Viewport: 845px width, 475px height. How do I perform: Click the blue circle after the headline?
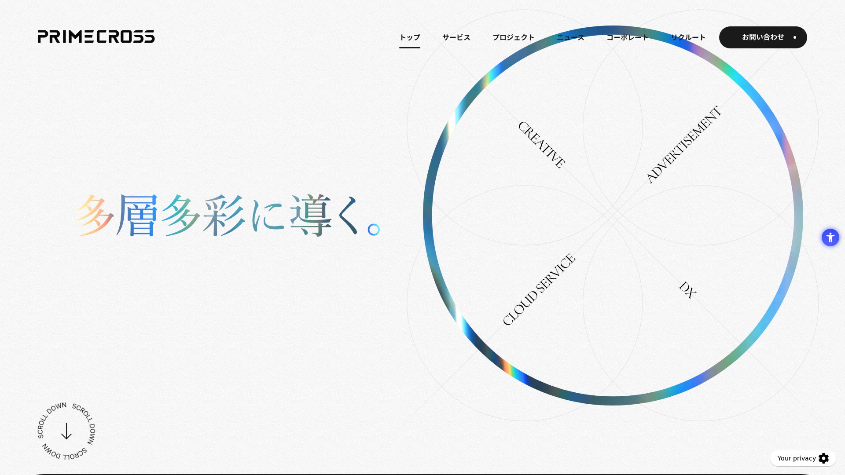tap(374, 230)
